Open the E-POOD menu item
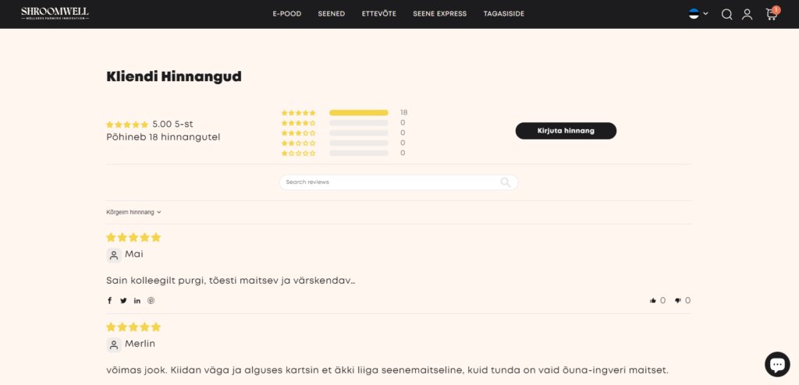 click(286, 14)
